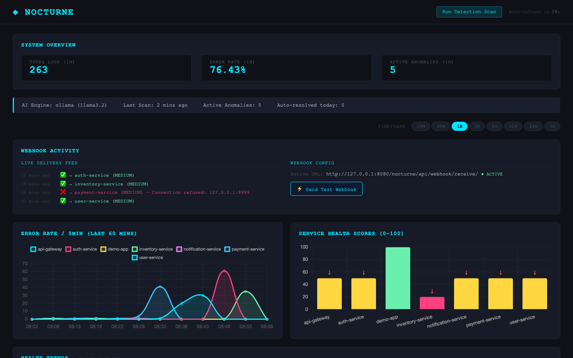The width and height of the screenshot is (573, 358).
Task: Click the red inventory-service health score bar
Action: tap(432, 303)
